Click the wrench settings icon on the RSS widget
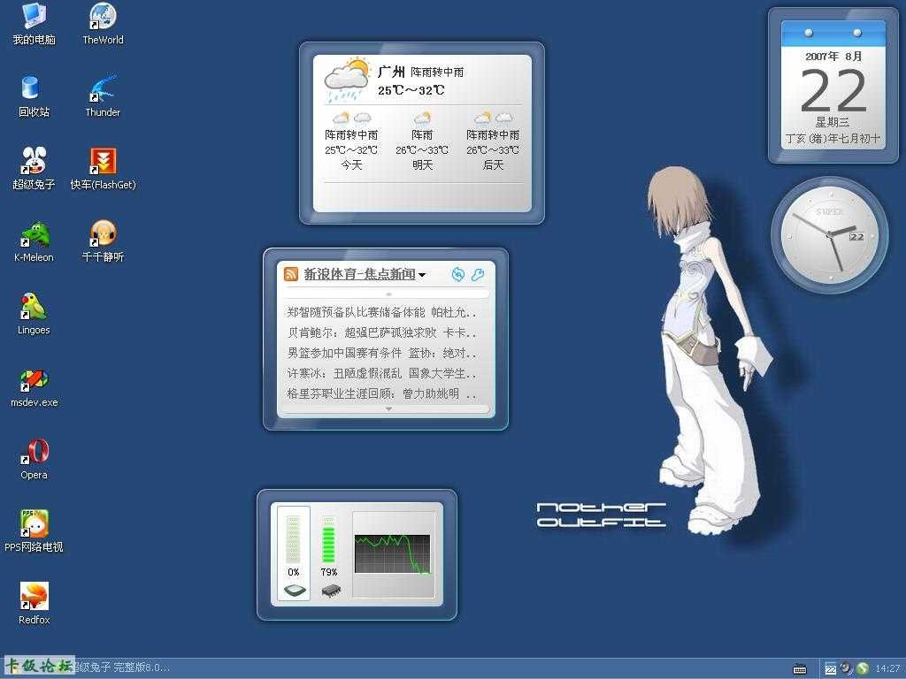Image resolution: width=906 pixels, height=679 pixels. [478, 275]
